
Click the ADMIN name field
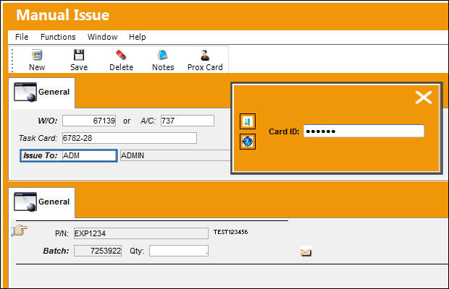point(175,155)
